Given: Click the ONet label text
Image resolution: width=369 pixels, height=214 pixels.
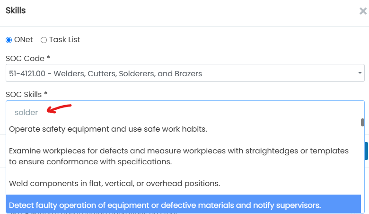Looking at the screenshot, I should point(23,40).
